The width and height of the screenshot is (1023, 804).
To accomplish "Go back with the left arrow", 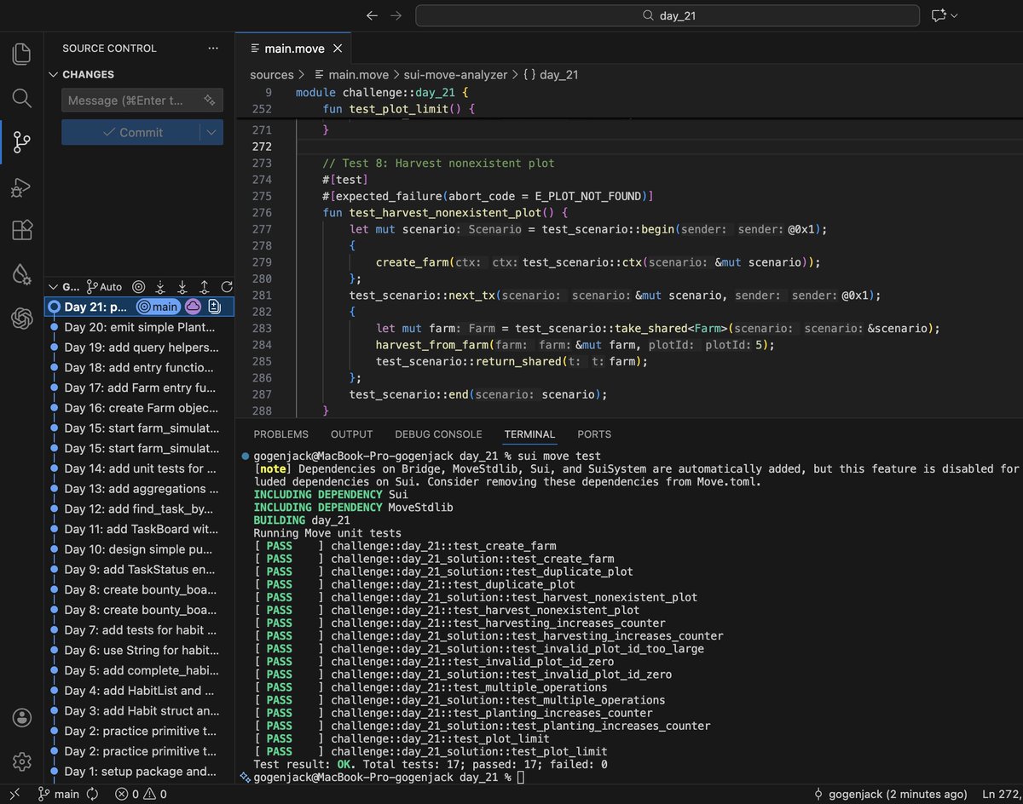I will click(x=371, y=15).
